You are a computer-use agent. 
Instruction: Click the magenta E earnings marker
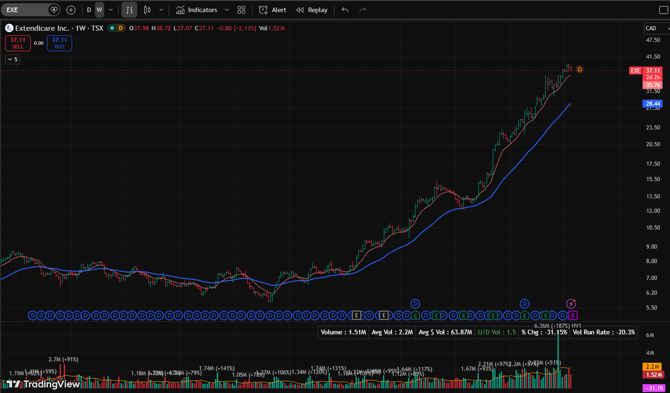pyautogui.click(x=573, y=315)
